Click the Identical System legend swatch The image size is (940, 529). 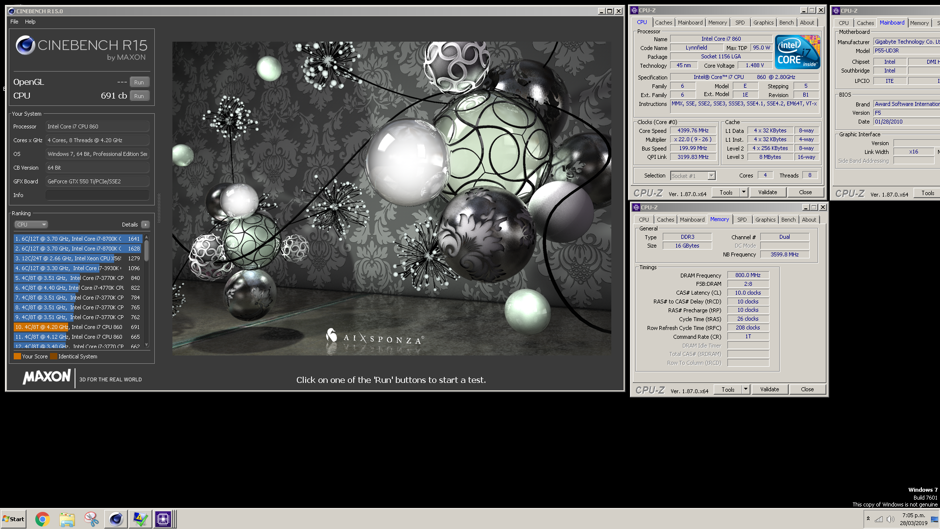(x=53, y=356)
